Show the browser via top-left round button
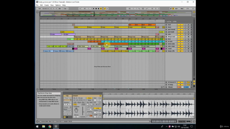 pyautogui.click(x=37, y=12)
